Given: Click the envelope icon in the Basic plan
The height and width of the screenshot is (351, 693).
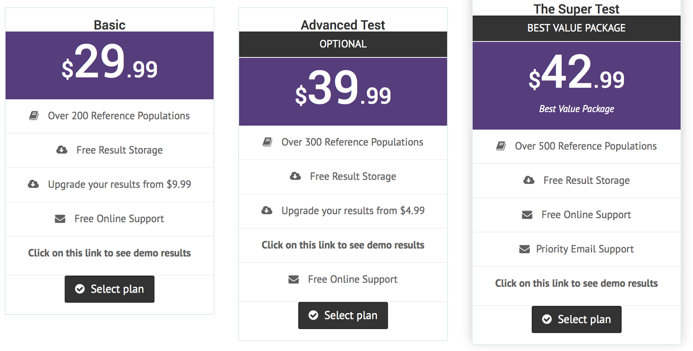Looking at the screenshot, I should coord(60,219).
